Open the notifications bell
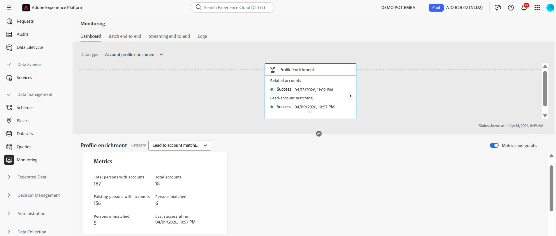 tap(524, 8)
